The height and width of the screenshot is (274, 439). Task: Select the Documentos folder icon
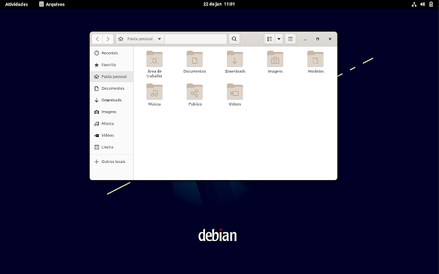pyautogui.click(x=195, y=59)
